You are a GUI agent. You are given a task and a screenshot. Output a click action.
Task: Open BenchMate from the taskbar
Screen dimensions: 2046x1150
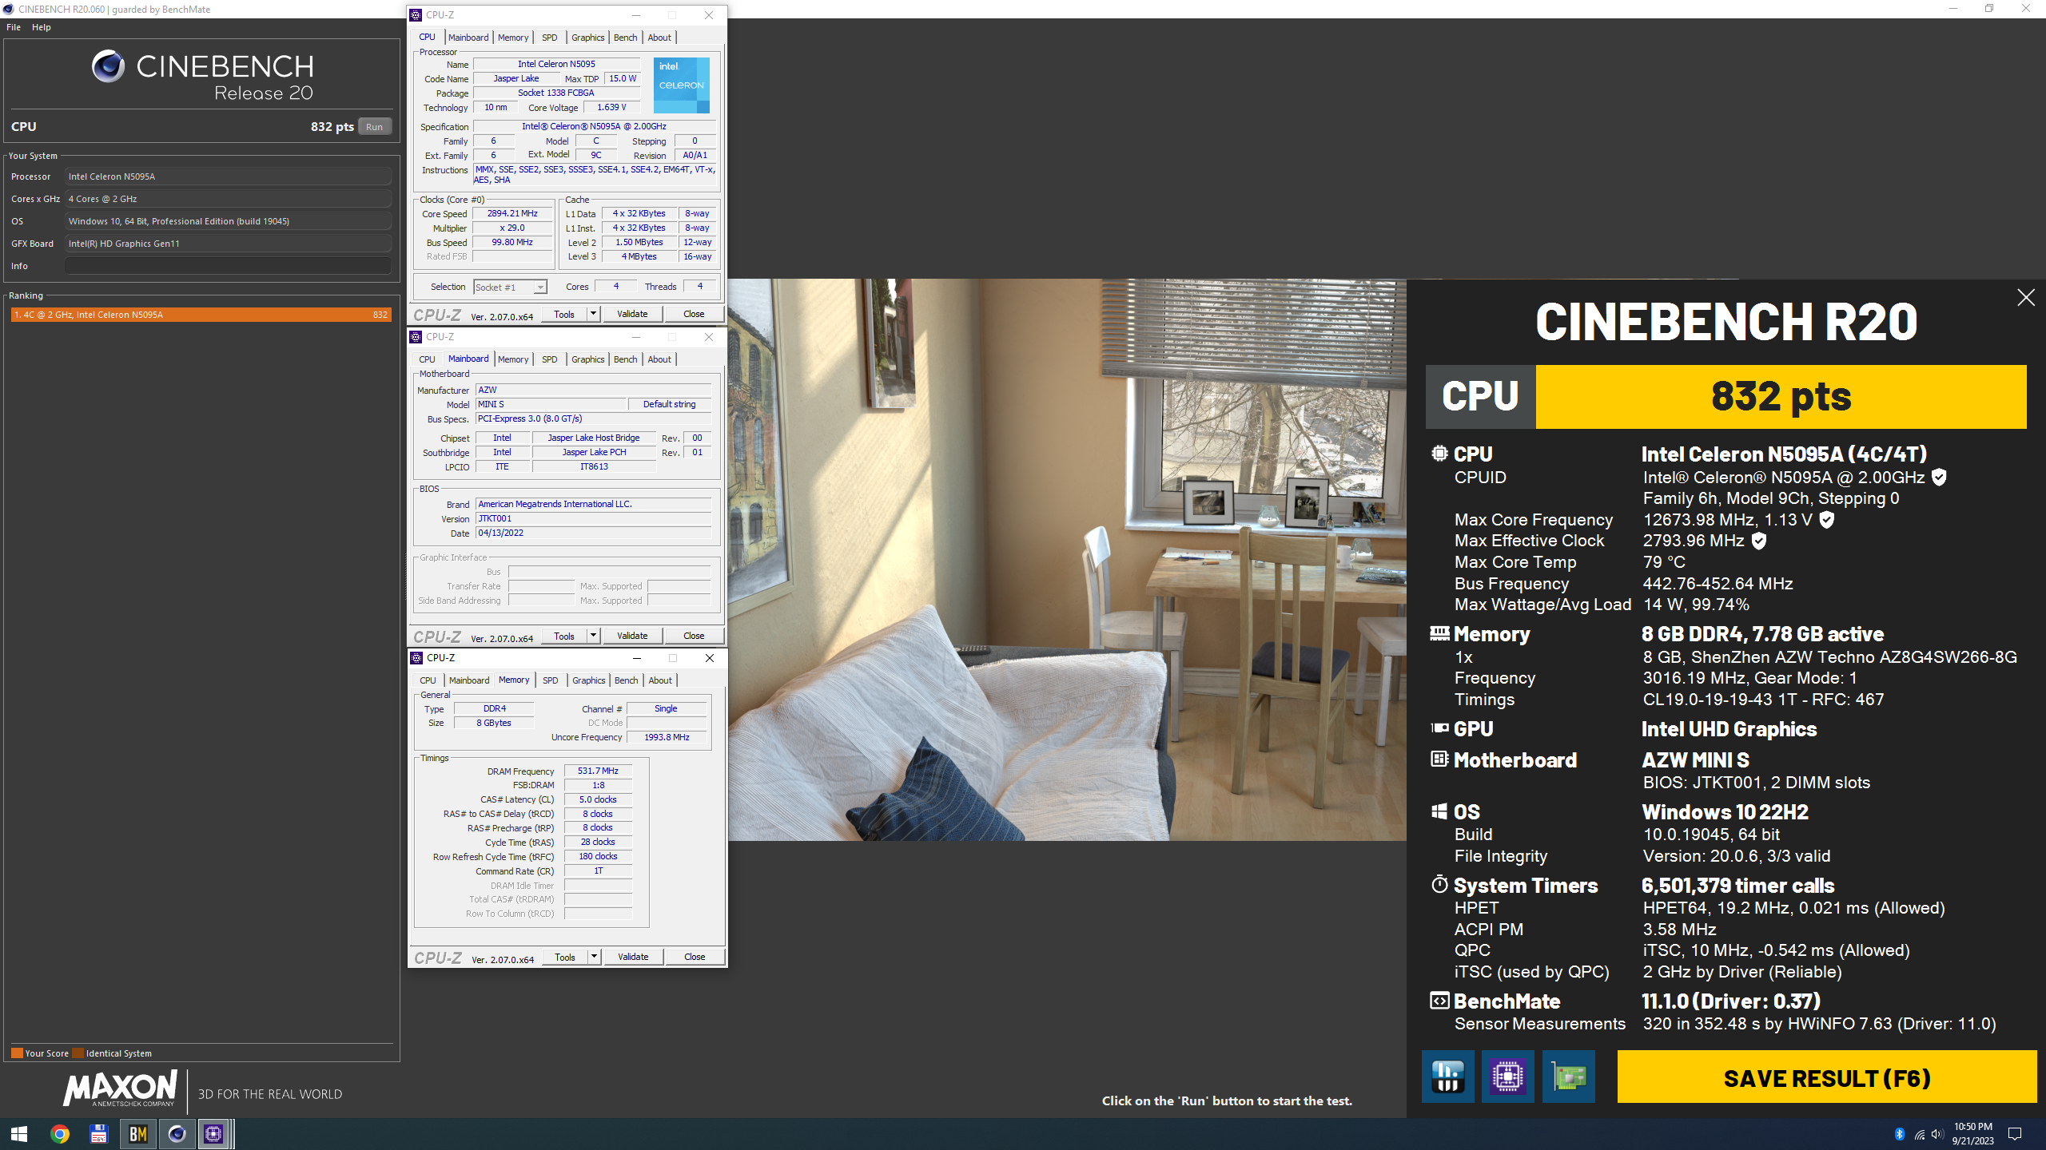[137, 1134]
